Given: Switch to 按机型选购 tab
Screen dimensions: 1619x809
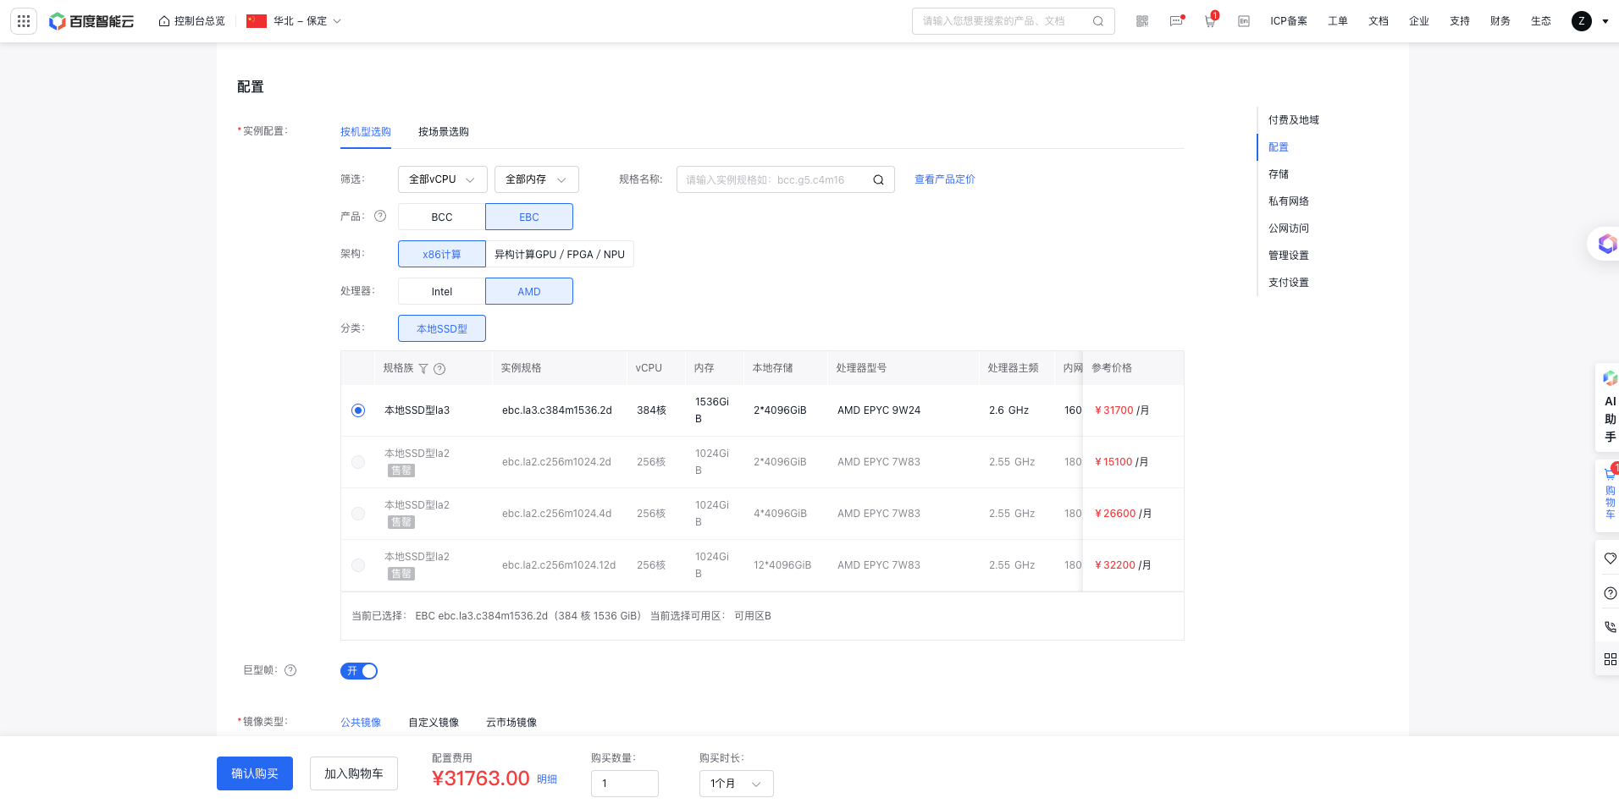Looking at the screenshot, I should [366, 132].
